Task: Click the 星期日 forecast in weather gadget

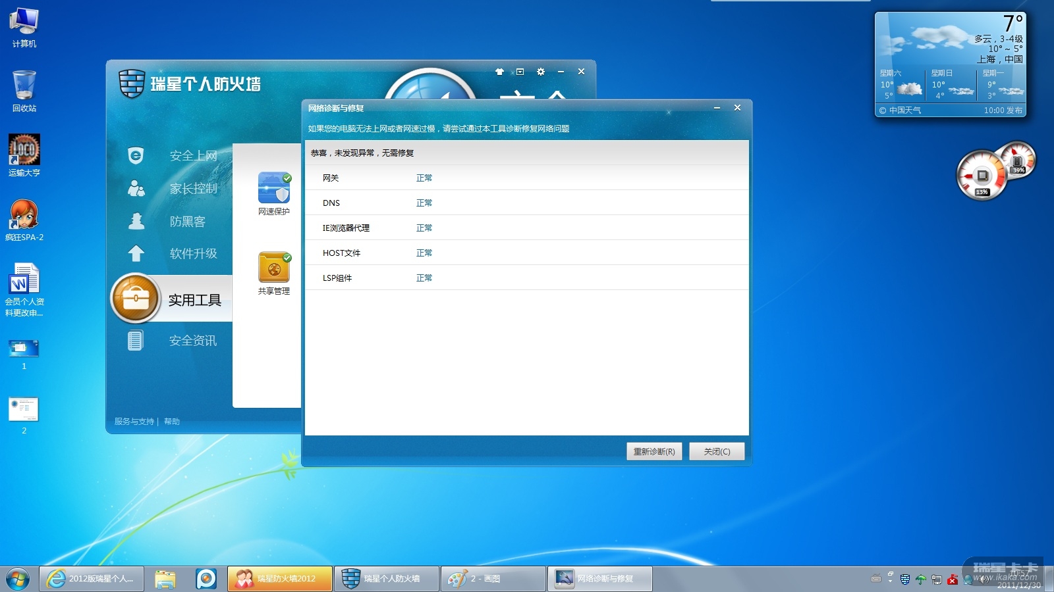Action: [x=951, y=85]
